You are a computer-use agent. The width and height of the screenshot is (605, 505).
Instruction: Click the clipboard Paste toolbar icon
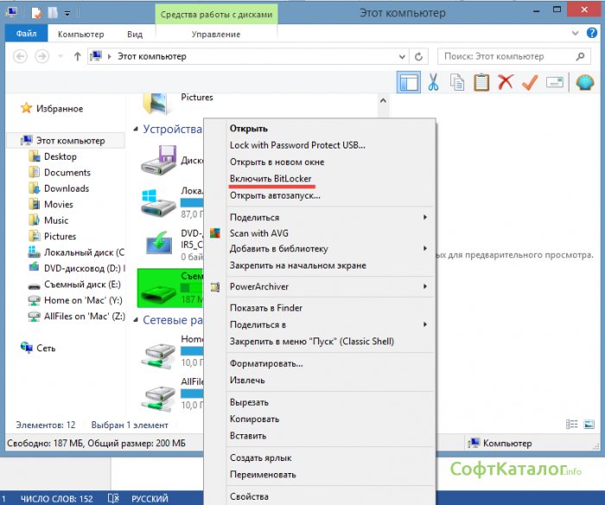click(481, 83)
